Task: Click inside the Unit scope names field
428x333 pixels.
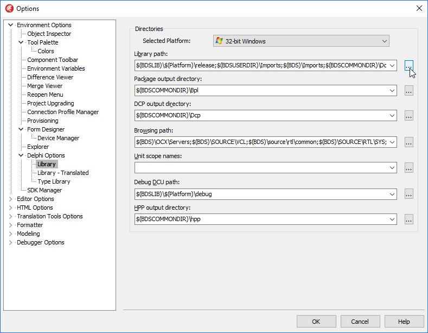Action: pyautogui.click(x=260, y=168)
